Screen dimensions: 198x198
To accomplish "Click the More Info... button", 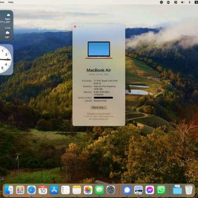I will pyautogui.click(x=99, y=107).
